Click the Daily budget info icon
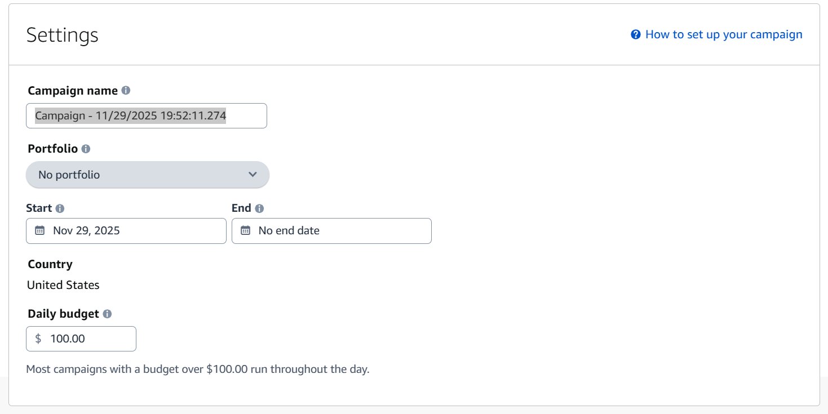The width and height of the screenshot is (828, 414). [x=107, y=314]
